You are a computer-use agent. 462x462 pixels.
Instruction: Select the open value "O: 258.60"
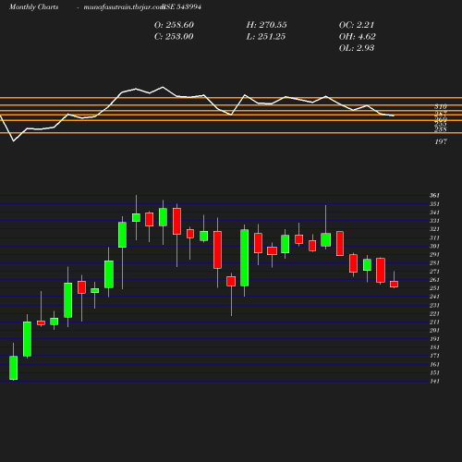174,25
